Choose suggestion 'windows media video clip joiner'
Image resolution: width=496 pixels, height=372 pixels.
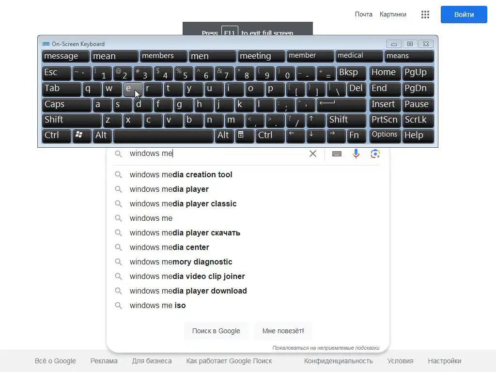[x=248, y=277]
